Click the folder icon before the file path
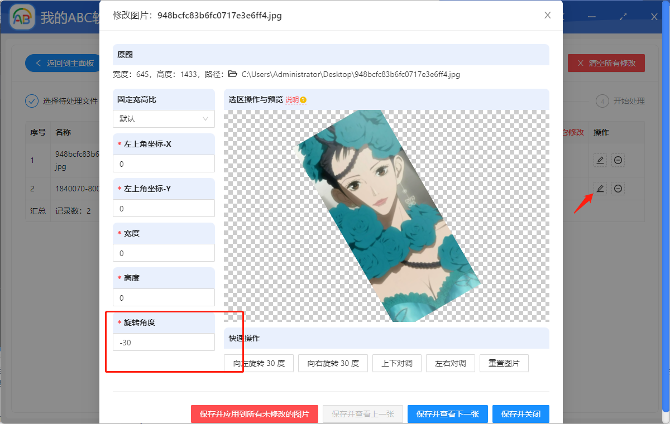This screenshot has height=424, width=670. [x=232, y=74]
